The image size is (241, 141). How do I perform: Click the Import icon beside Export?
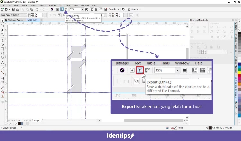coord(58,9)
